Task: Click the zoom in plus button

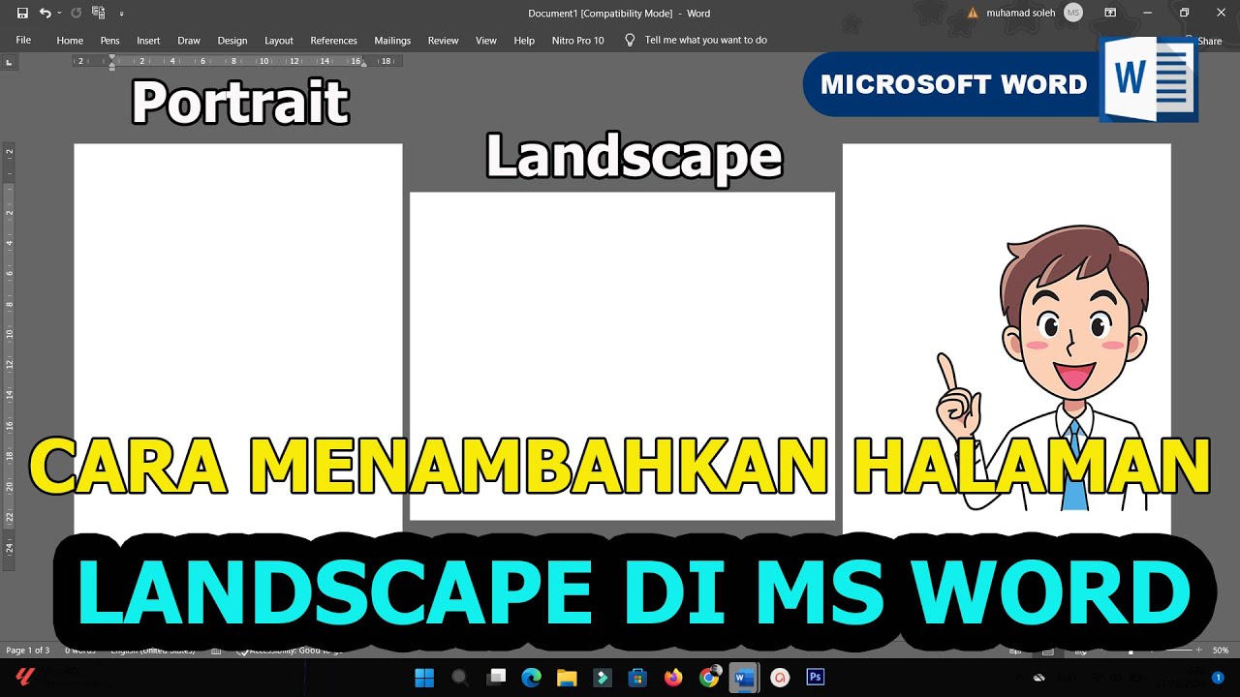Action: point(1199,651)
